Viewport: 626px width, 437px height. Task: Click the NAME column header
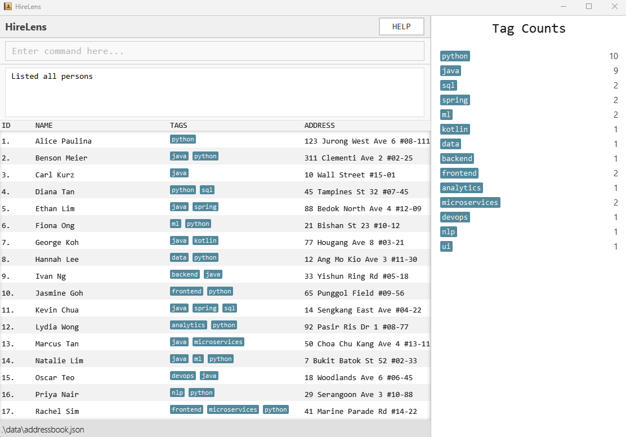[44, 126]
